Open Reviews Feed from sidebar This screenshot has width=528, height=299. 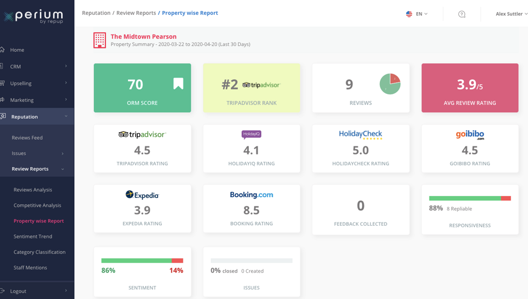click(27, 138)
